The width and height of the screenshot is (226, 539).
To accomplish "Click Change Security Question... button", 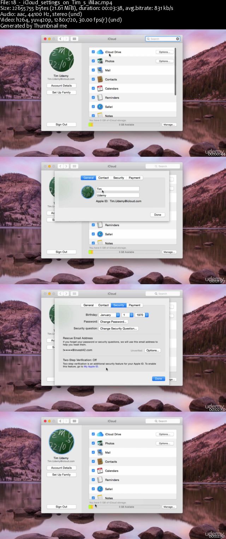I will click(118, 328).
